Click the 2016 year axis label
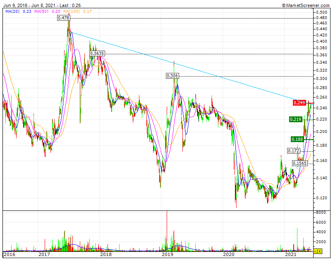This screenshot has width=333, height=261. click(10, 254)
